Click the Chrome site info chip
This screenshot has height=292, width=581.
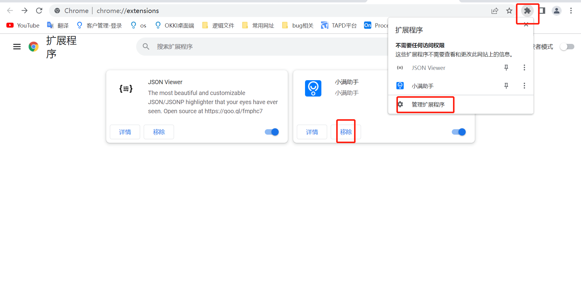[x=71, y=11]
